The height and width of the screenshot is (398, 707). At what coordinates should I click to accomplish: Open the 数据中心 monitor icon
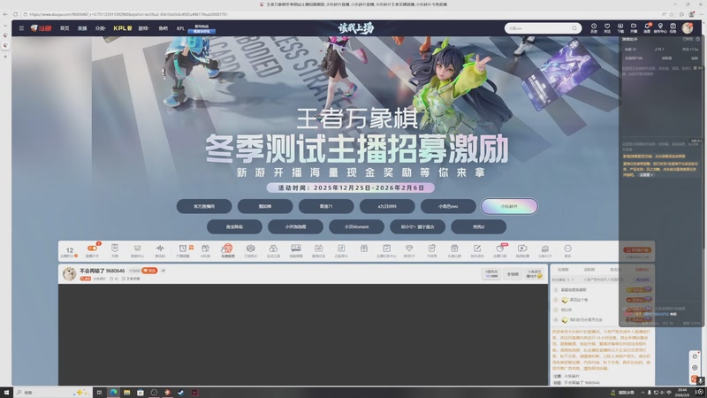tap(137, 250)
